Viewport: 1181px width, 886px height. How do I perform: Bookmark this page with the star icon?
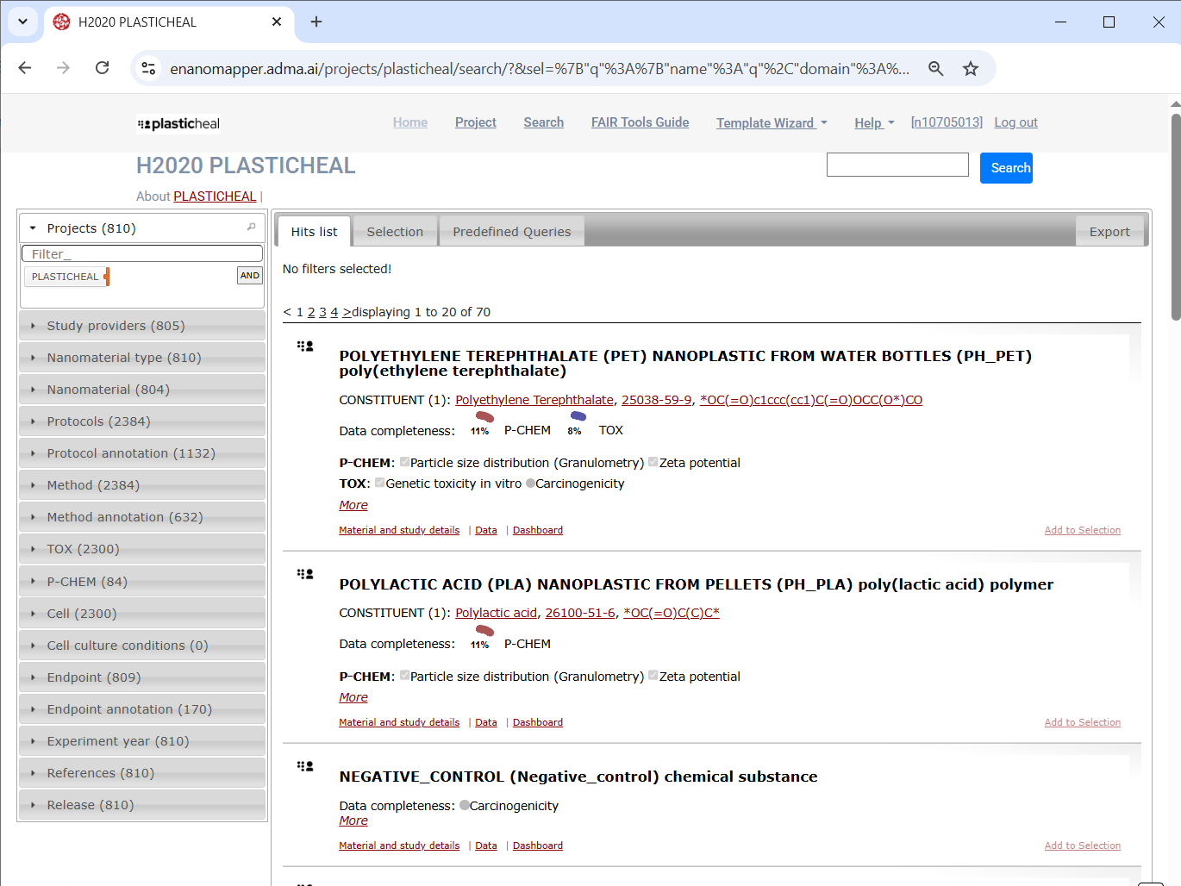pos(971,69)
